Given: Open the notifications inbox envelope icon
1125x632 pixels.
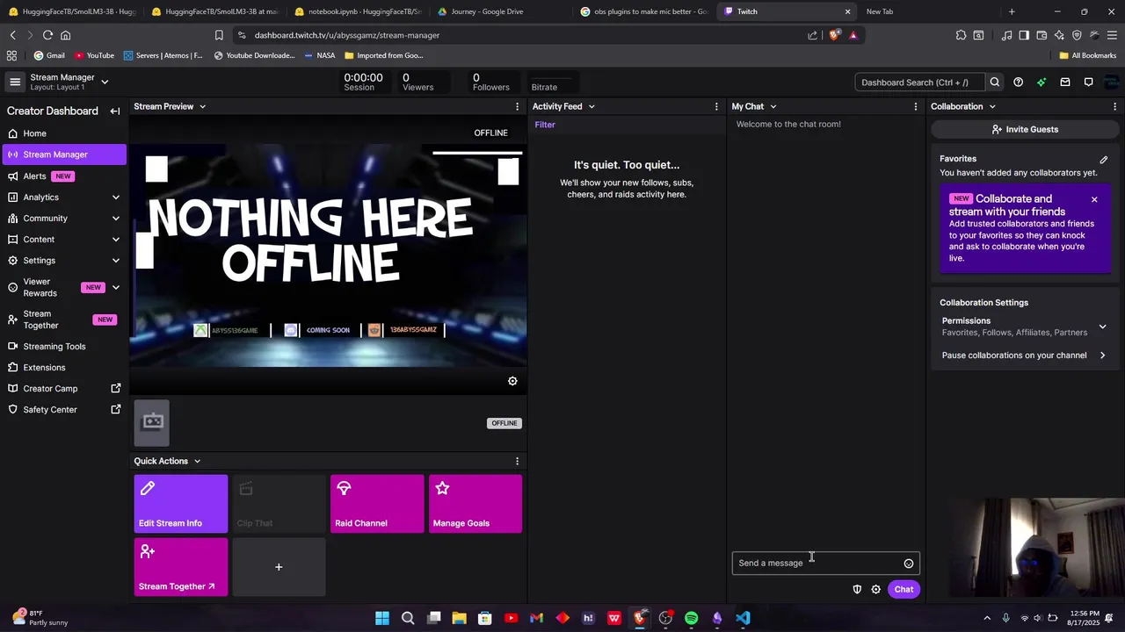Looking at the screenshot, I should 1064,83.
